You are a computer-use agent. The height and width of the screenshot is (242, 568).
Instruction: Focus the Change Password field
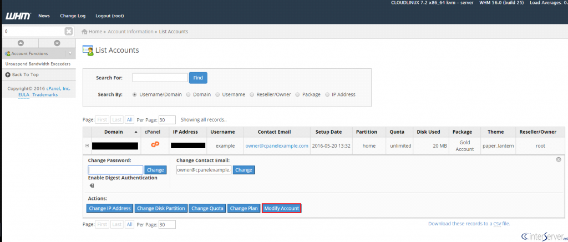coord(115,169)
